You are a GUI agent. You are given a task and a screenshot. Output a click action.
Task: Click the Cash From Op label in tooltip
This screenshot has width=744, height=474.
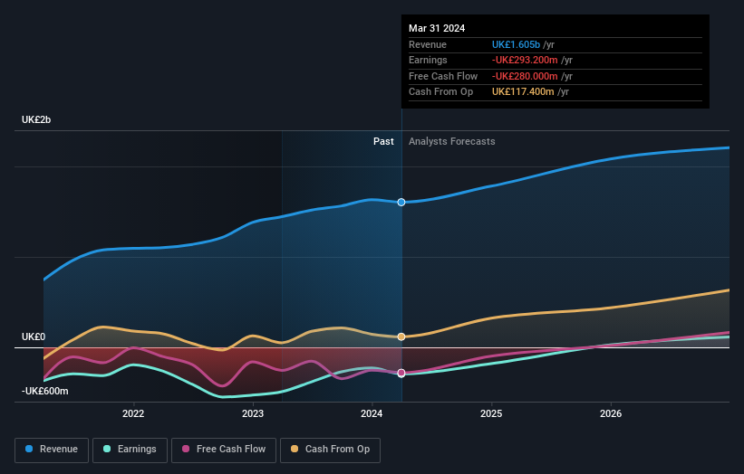pyautogui.click(x=440, y=92)
